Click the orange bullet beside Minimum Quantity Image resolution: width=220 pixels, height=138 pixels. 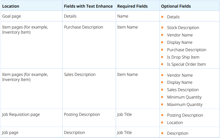[162, 97]
